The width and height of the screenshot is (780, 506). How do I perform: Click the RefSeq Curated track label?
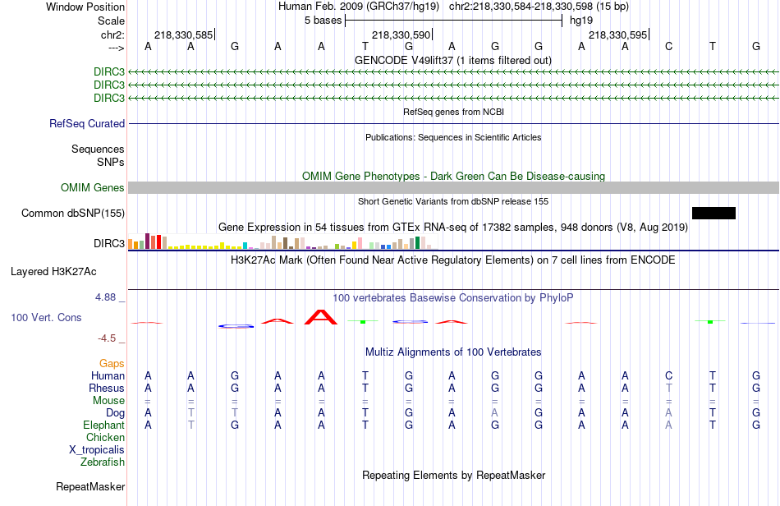87,123
